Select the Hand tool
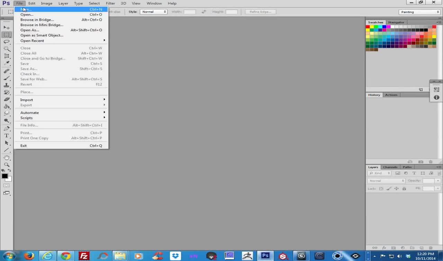Screen dimensions: 443x261 tap(7, 158)
